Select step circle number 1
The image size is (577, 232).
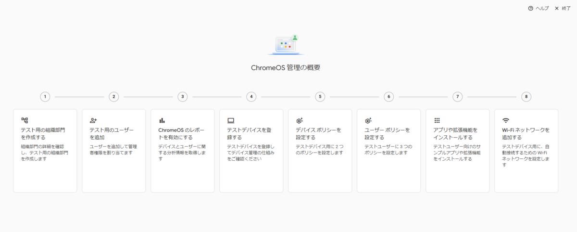pos(45,97)
